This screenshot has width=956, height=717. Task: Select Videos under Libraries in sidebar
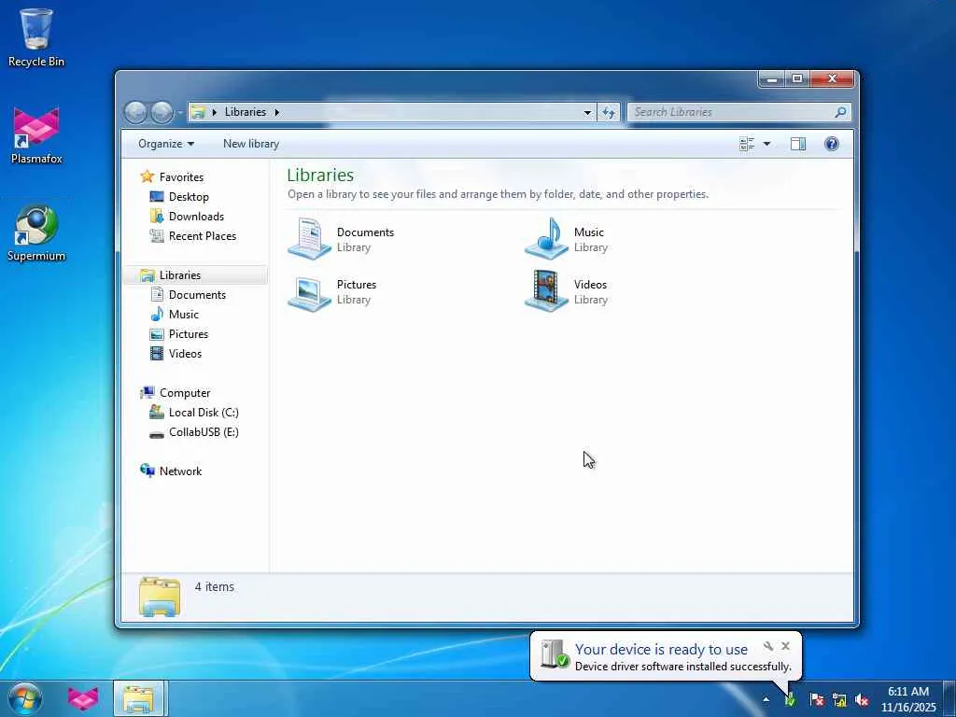[x=185, y=353]
